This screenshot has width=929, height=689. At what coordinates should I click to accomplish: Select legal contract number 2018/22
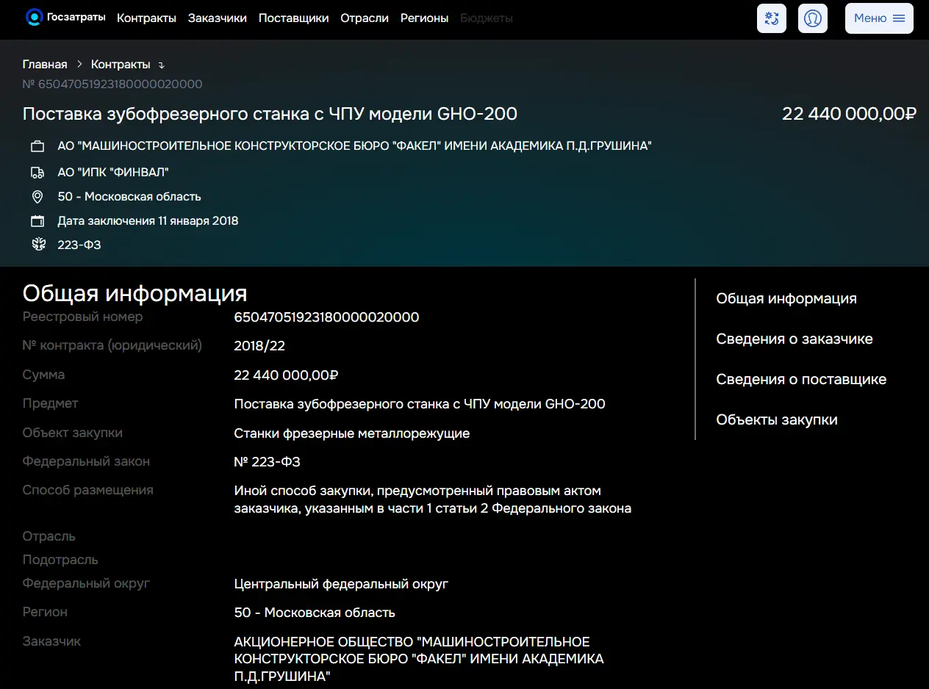pos(259,346)
